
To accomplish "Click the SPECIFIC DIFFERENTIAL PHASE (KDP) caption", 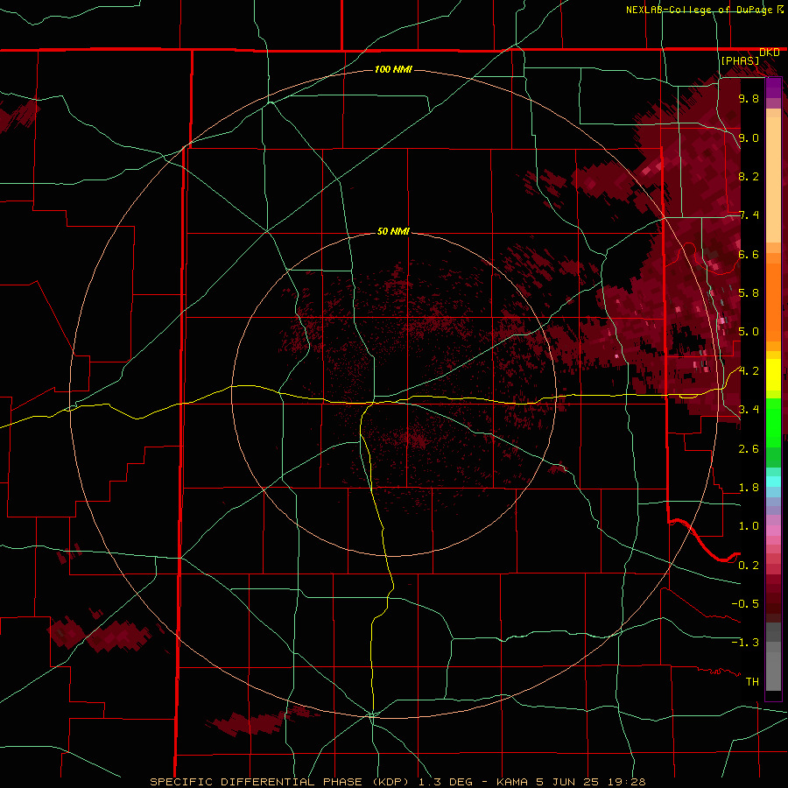I will click(x=281, y=782).
